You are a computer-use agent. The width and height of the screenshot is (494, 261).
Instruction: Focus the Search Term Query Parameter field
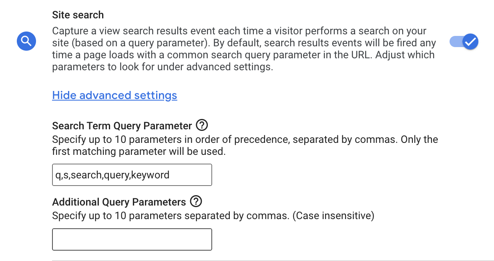click(x=132, y=175)
